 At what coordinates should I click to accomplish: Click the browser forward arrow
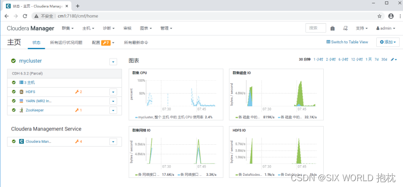tap(16, 16)
